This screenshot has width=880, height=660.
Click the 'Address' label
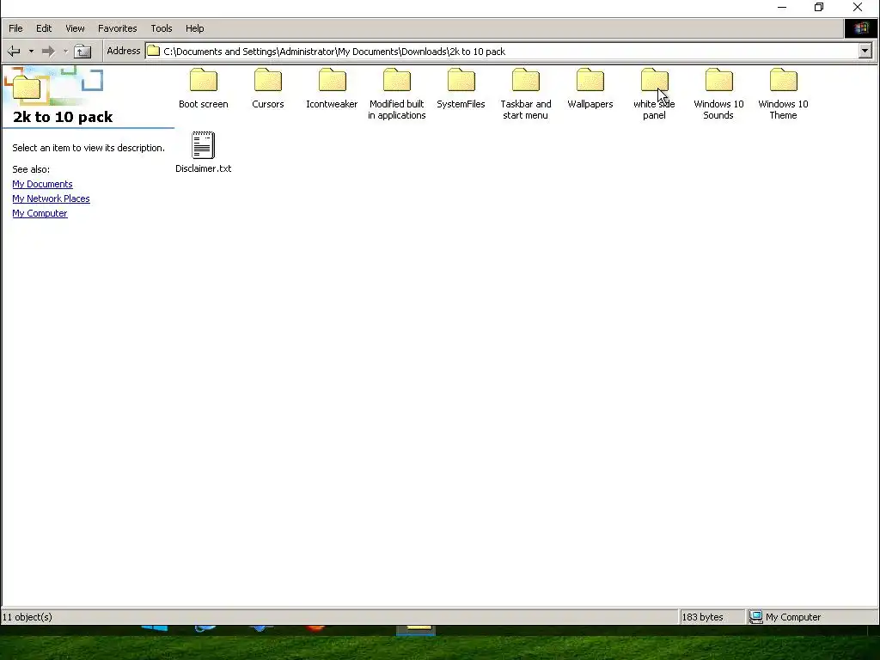click(124, 51)
